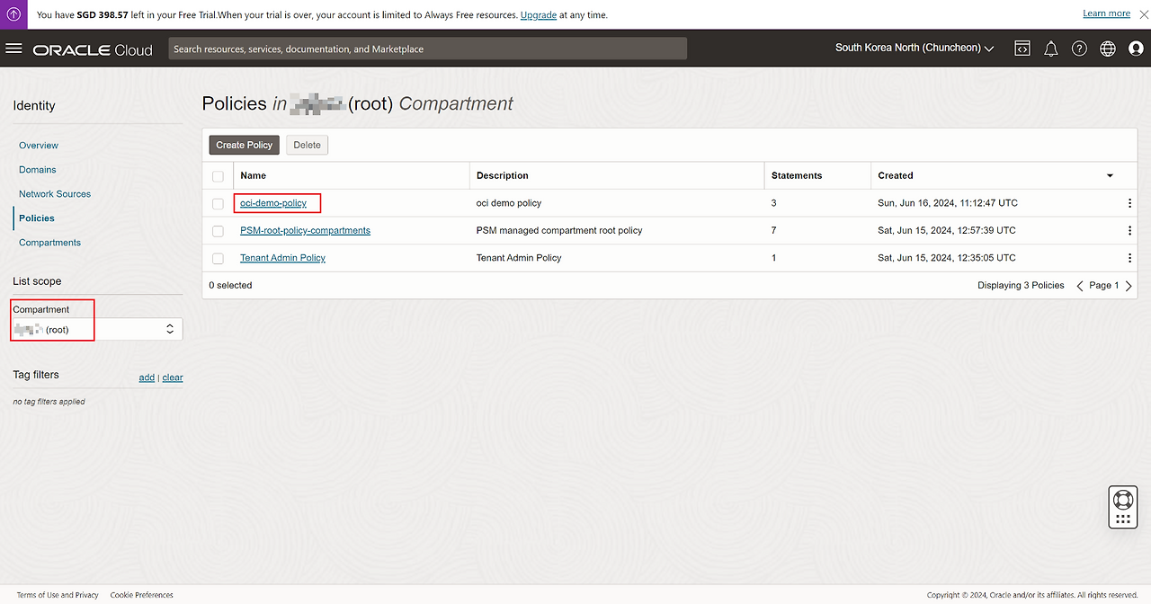Viewport: 1151px width, 604px height.
Task: Select Policies in Identity menu
Action: click(37, 218)
